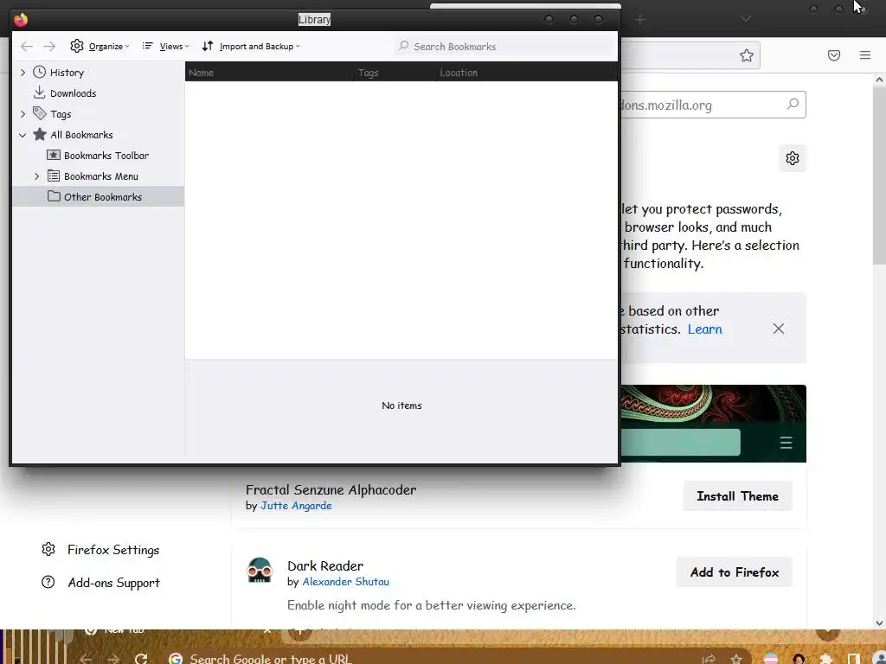The image size is (886, 664).
Task: Open the Organize gear menu
Action: pyautogui.click(x=100, y=47)
